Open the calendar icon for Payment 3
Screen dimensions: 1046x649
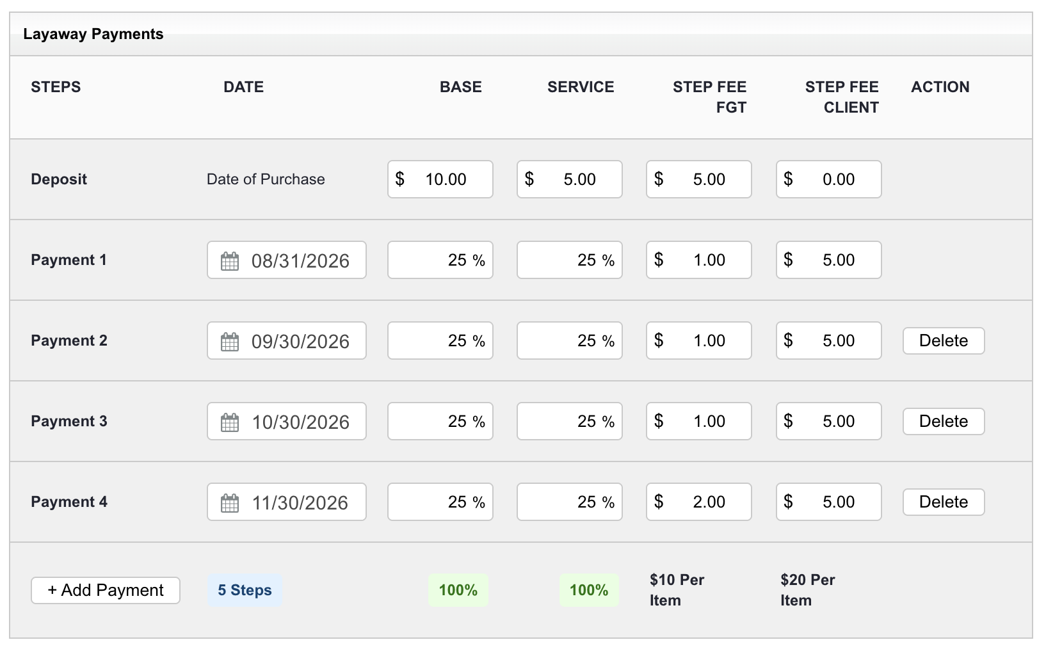click(x=230, y=422)
